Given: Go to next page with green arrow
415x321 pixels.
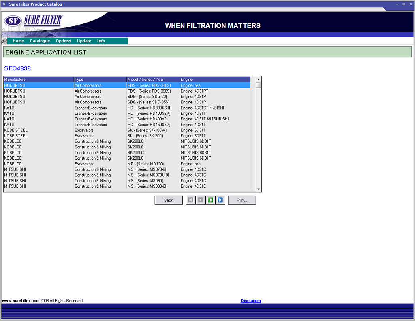Looking at the screenshot, I should (210, 200).
